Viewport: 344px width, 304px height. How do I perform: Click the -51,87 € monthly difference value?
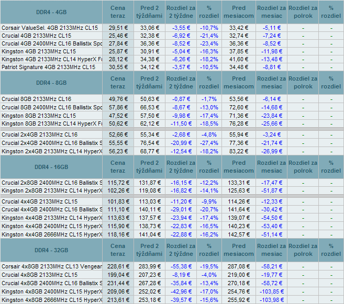[x=272, y=190]
